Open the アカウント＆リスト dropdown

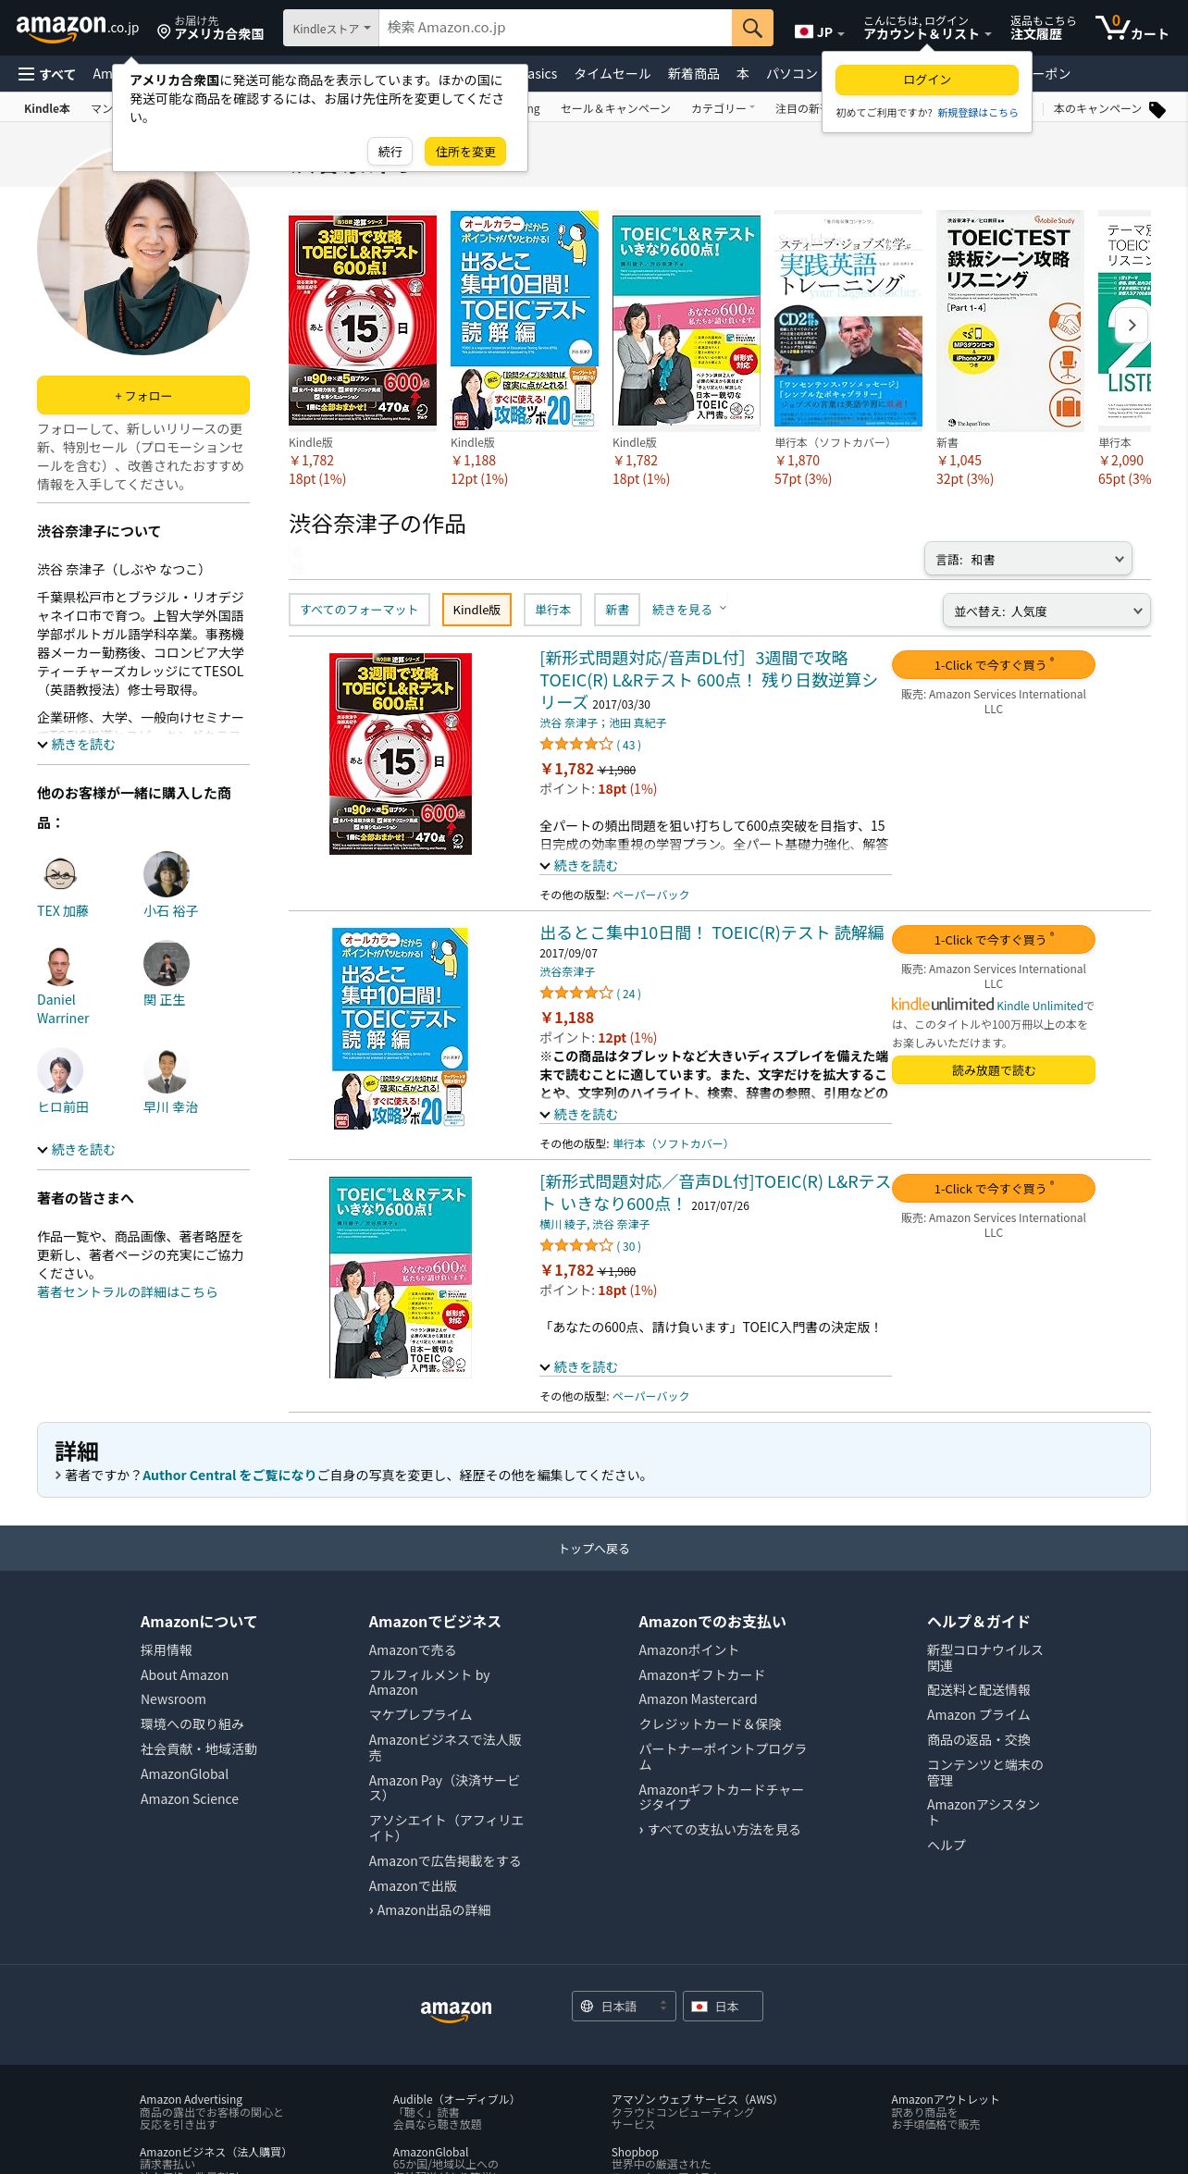tap(927, 28)
